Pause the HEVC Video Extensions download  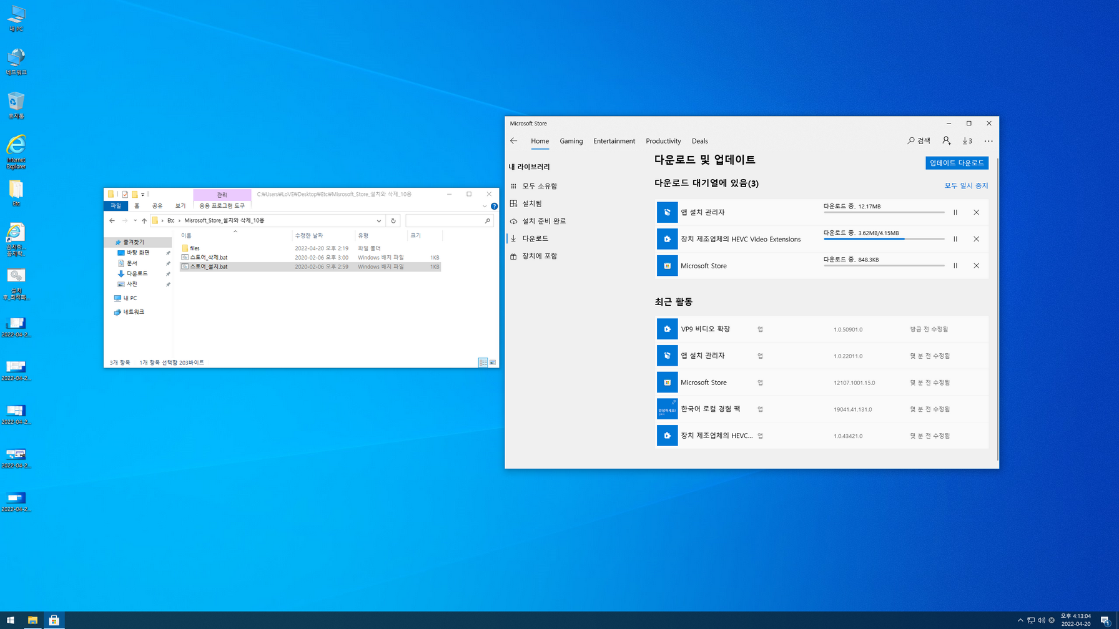click(x=955, y=239)
